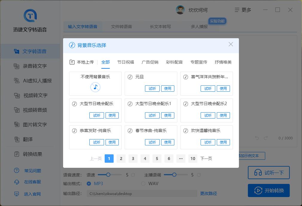Preview 元旦 with its 试听 button

(152, 88)
